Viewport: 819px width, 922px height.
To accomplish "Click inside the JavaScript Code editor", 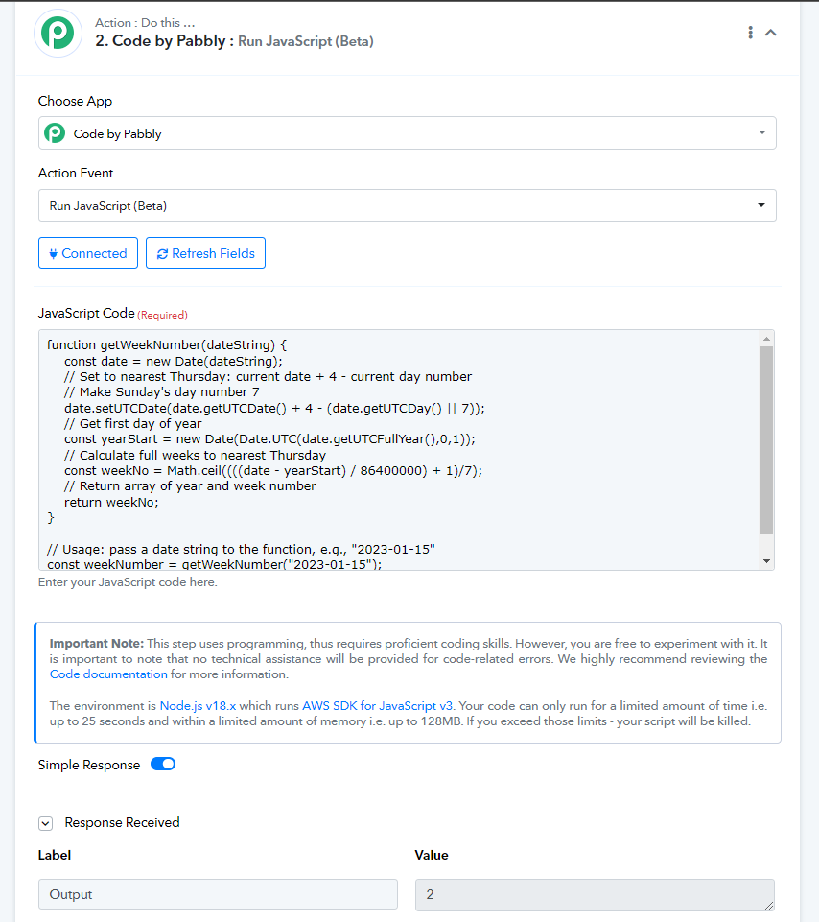I will 399,450.
